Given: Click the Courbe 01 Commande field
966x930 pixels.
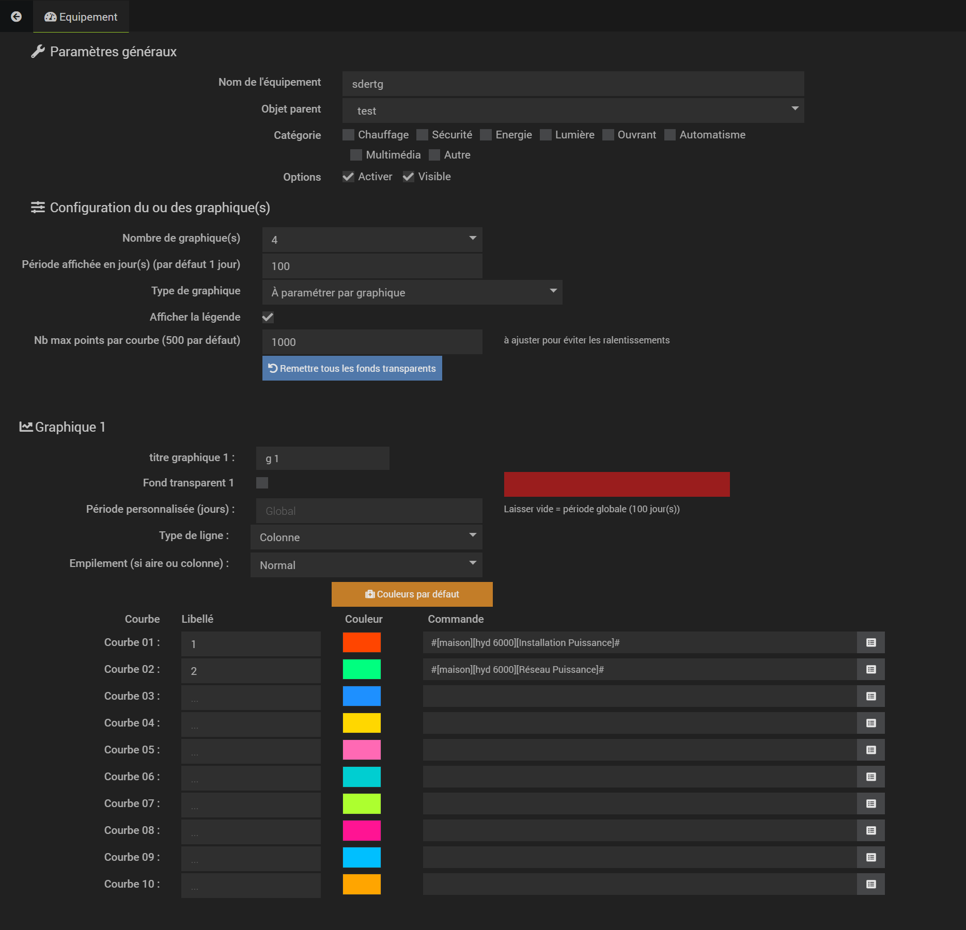Looking at the screenshot, I should [x=640, y=642].
